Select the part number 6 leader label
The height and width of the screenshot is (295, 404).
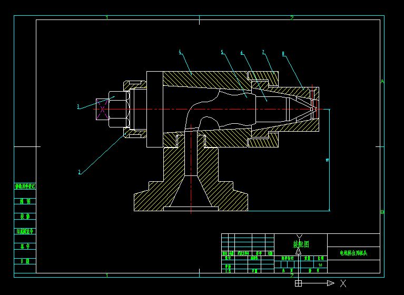click(x=242, y=53)
